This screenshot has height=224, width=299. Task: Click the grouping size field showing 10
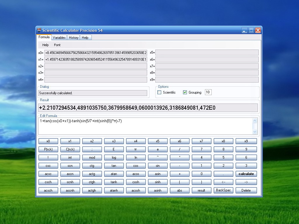click(208, 92)
